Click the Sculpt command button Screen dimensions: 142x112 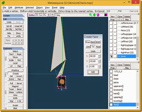click(x=15, y=105)
